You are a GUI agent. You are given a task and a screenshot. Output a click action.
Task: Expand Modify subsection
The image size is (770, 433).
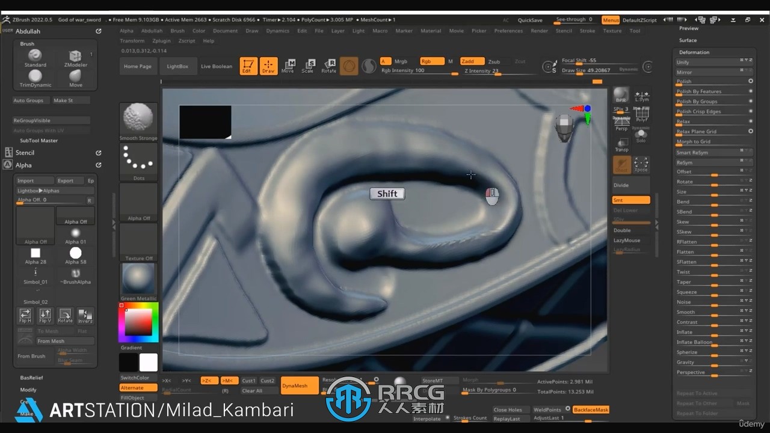[x=28, y=390]
